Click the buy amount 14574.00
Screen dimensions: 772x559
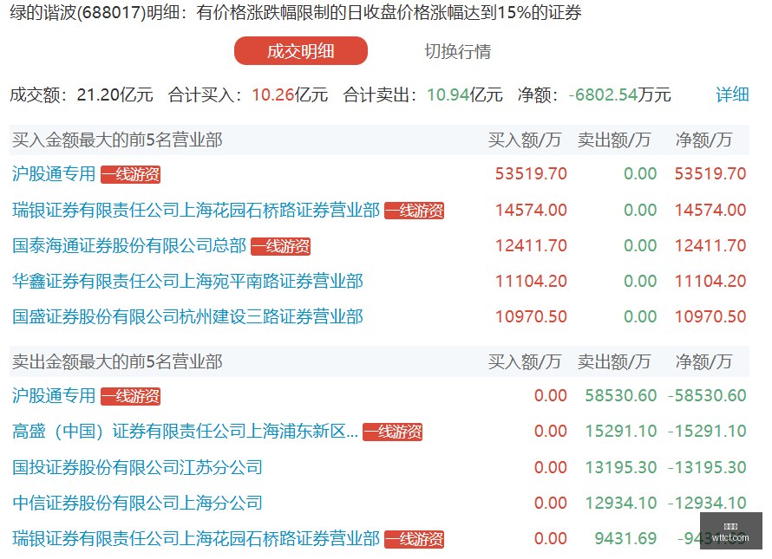coord(531,210)
